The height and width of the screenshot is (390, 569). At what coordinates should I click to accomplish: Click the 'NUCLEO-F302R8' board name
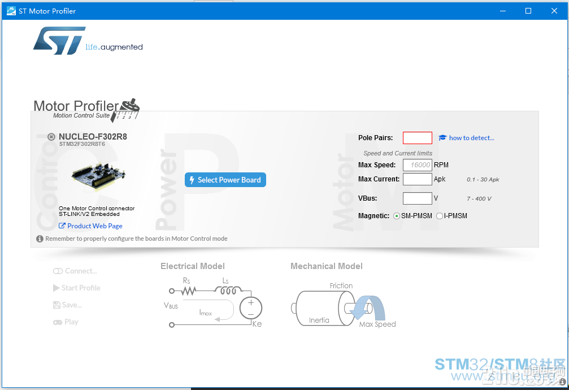[x=93, y=137]
